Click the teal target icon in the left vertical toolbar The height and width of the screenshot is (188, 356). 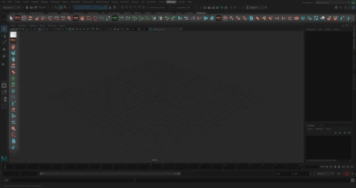click(x=14, y=91)
